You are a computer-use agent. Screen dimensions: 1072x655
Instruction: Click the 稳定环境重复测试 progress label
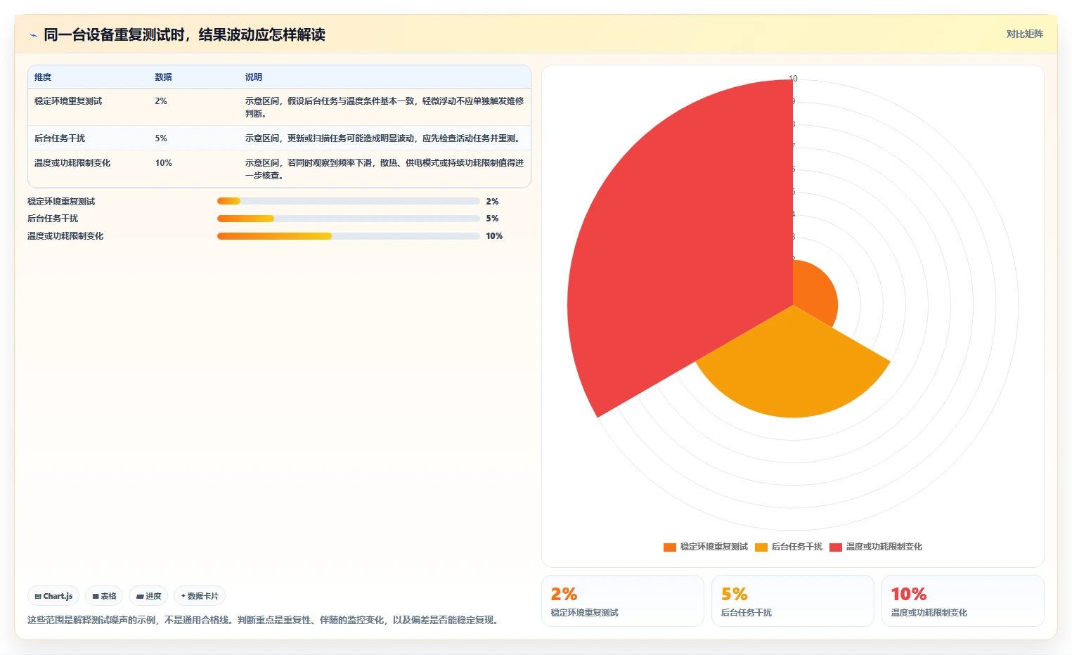61,202
